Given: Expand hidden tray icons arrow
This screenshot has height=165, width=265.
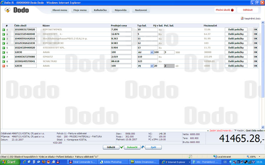Looking at the screenshot, I should click(x=231, y=162).
